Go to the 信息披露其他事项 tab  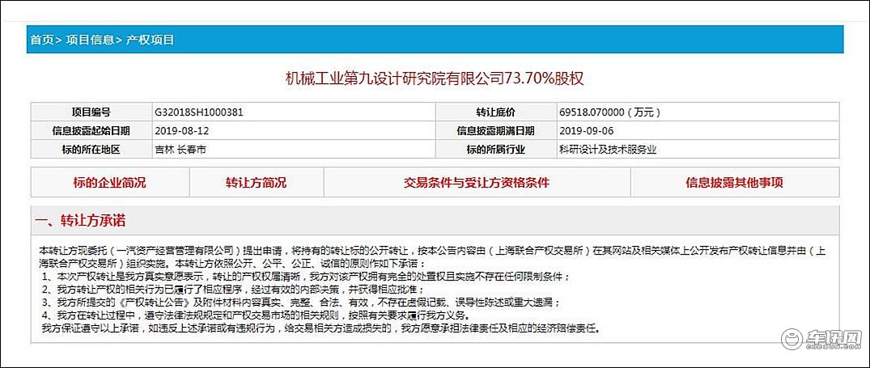click(734, 183)
